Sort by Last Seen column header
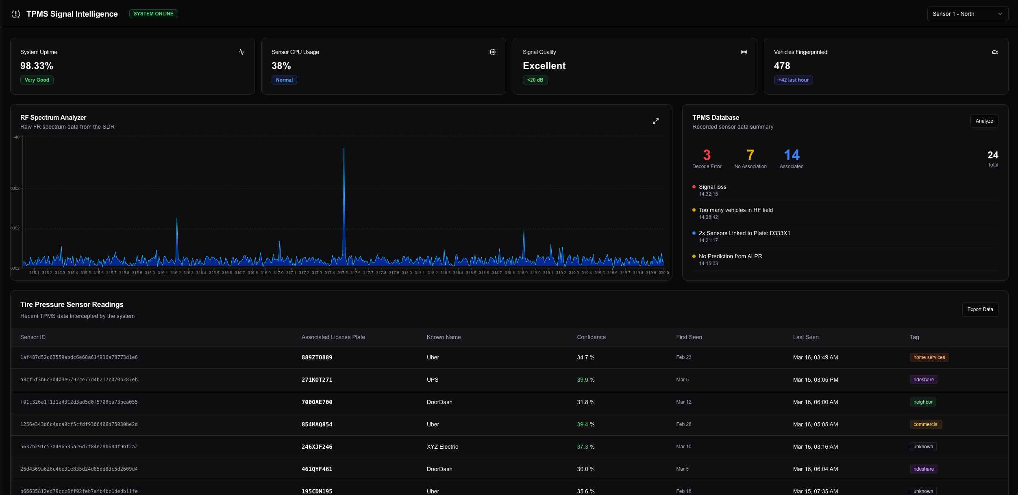 [805, 337]
